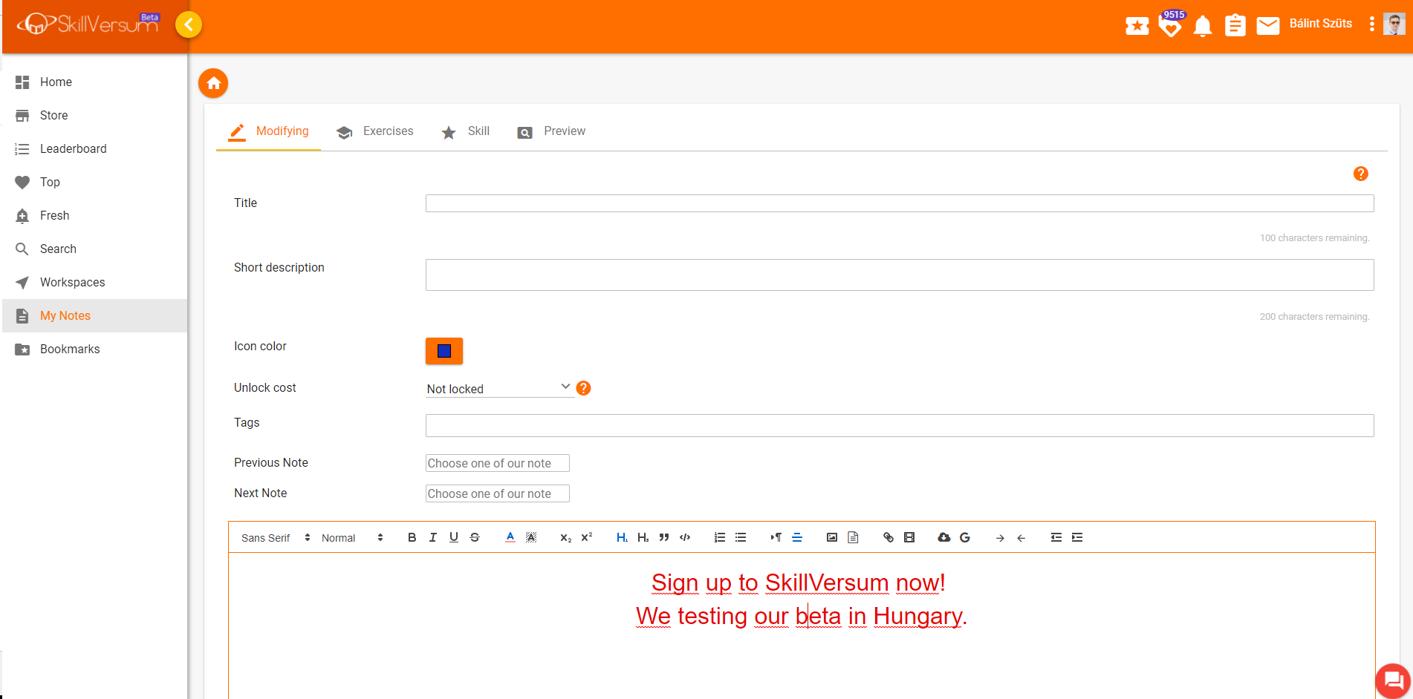Insert a document file icon
The image size is (1413, 699).
click(853, 537)
